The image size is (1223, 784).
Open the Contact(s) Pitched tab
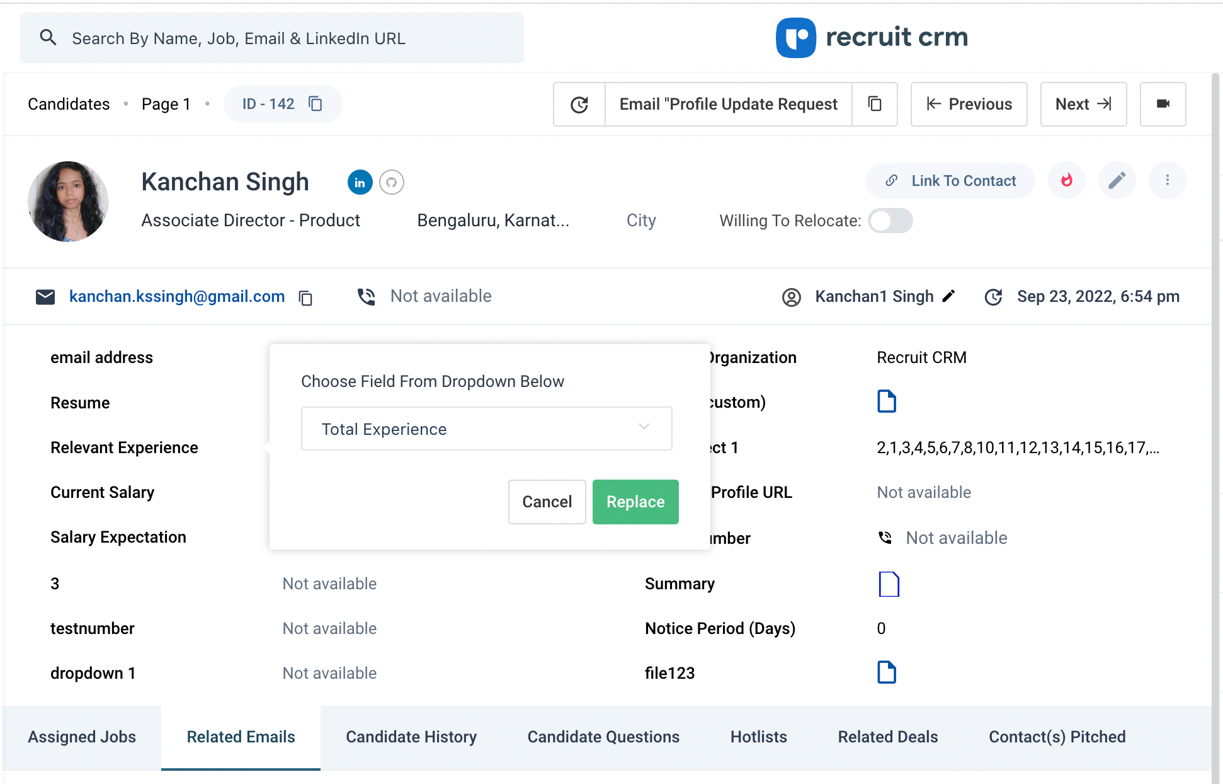[1057, 737]
